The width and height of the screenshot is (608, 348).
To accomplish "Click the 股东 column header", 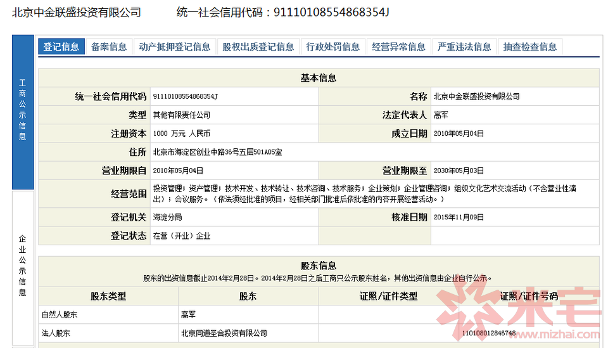I will [x=248, y=296].
